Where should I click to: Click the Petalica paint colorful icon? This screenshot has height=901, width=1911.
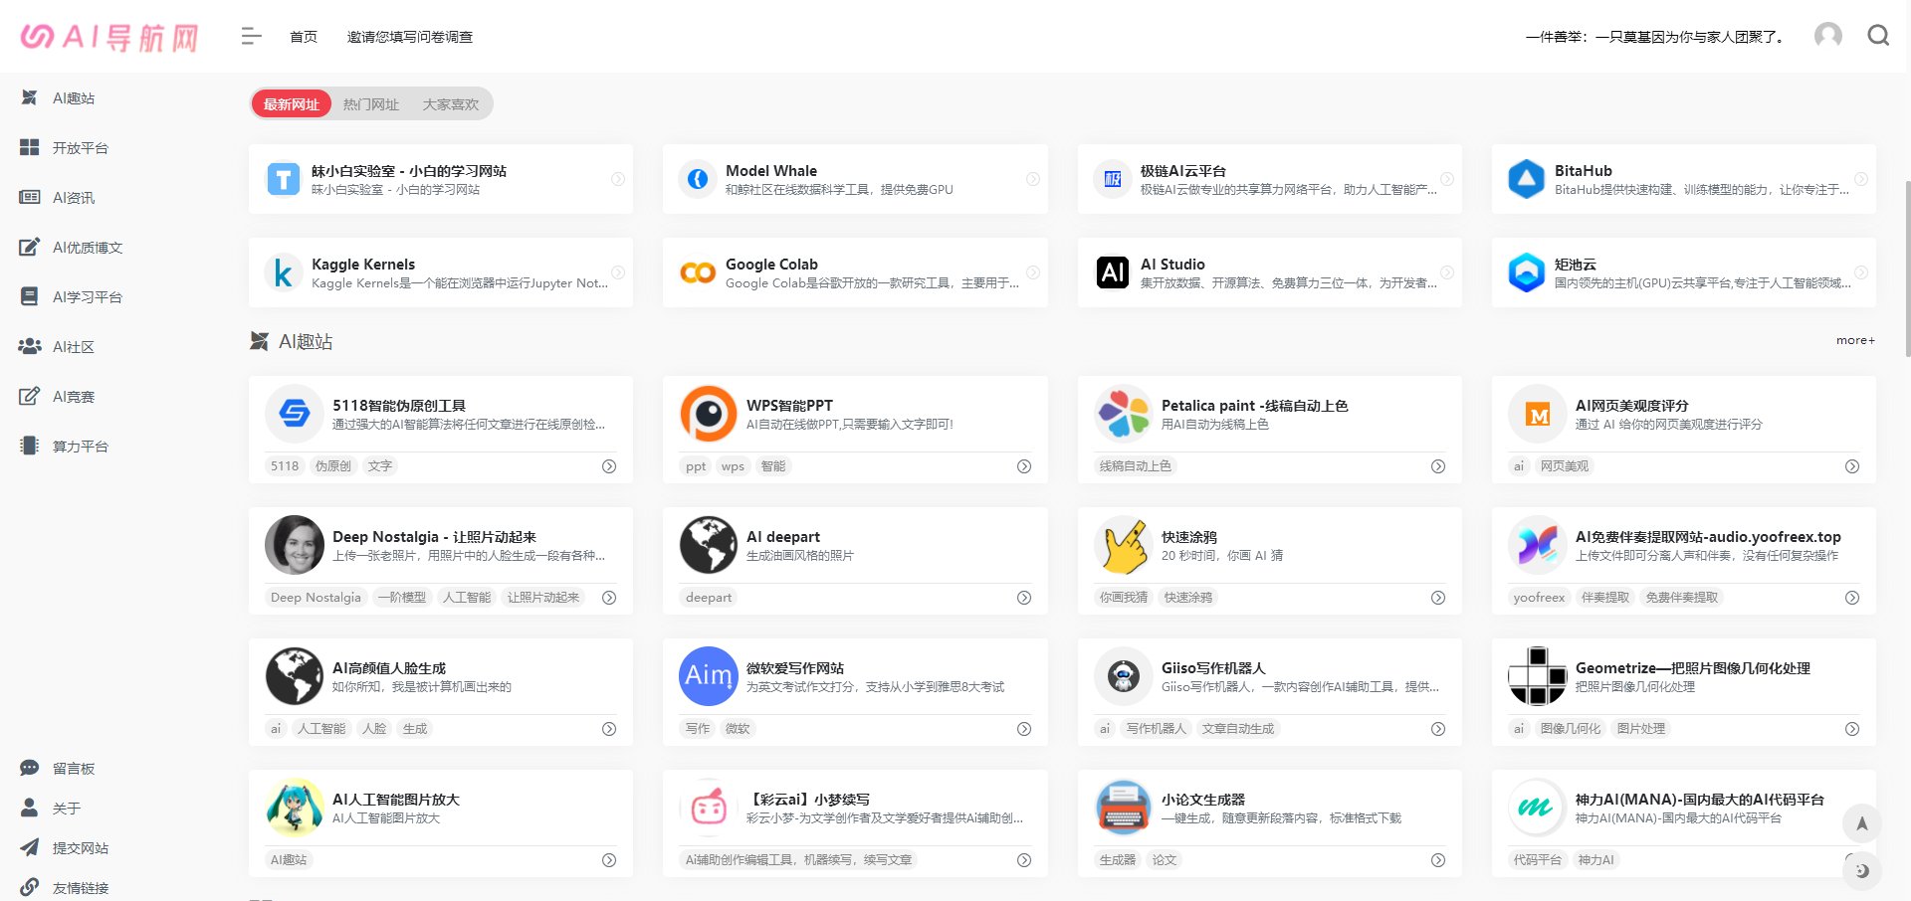[x=1123, y=414]
